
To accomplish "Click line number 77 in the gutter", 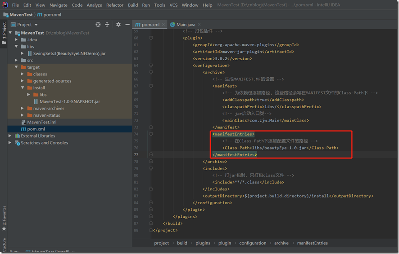I will point(136,155).
